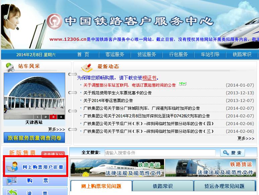Open the 深圳北至饶平D7428次列车 notice
259x195 pixels.
(x=147, y=116)
